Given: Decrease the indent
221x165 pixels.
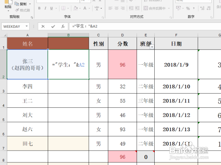Looking at the screenshot, I should (x=131, y=8).
